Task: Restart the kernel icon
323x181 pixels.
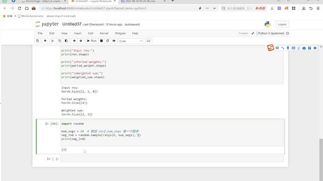Action: (107, 41)
